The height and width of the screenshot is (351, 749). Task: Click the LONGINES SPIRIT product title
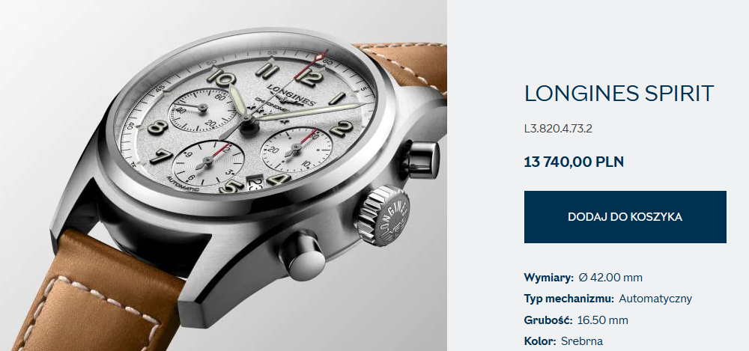[x=619, y=93]
